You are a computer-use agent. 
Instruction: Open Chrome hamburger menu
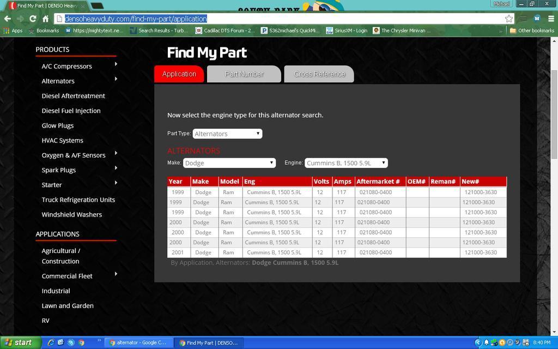point(551,19)
